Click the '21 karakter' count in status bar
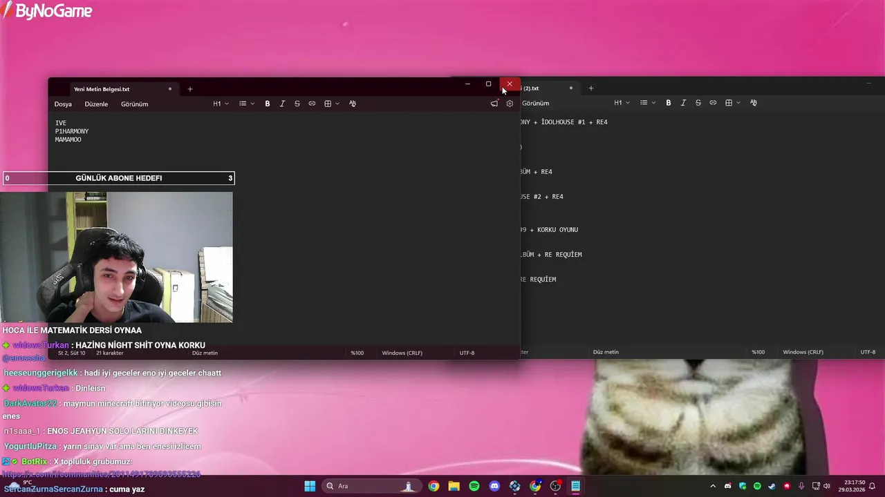 (110, 353)
